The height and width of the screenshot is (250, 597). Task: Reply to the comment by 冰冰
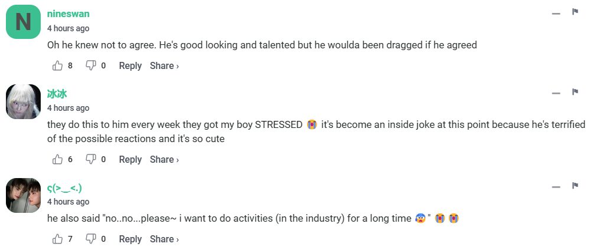[130, 159]
